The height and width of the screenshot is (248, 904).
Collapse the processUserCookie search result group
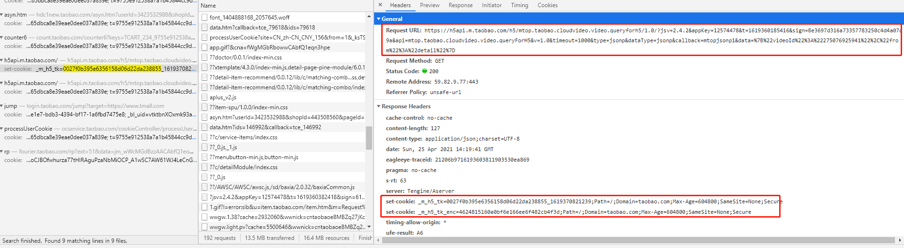pyautogui.click(x=2, y=129)
